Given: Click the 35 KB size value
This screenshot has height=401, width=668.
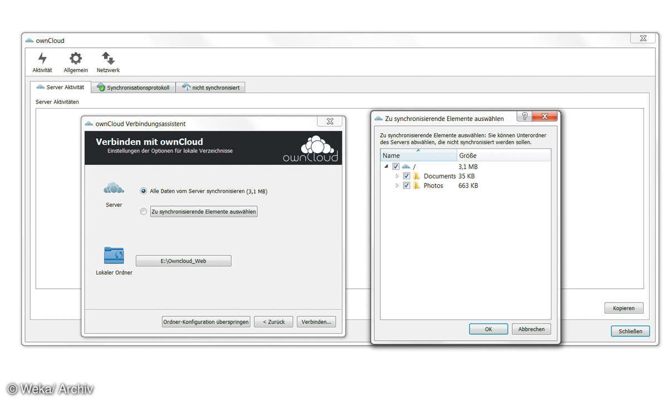Looking at the screenshot, I should [x=466, y=176].
